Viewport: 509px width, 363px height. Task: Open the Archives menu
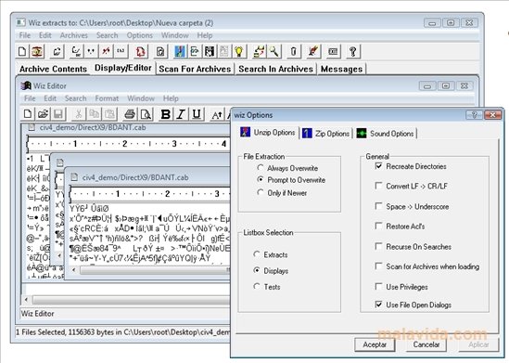(x=73, y=35)
